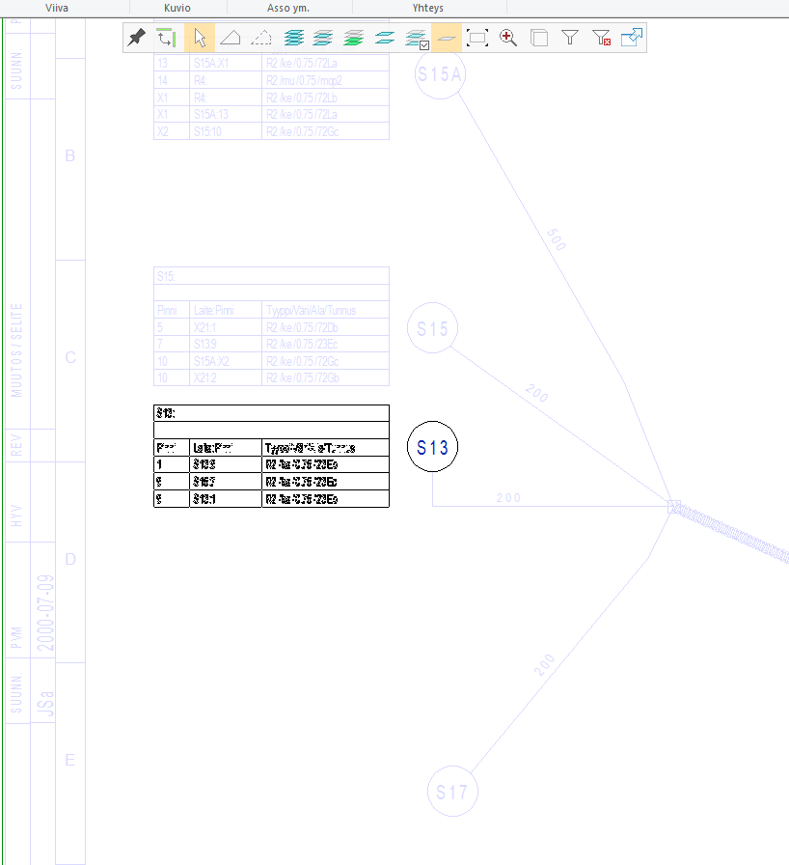The image size is (789, 865).
Task: Click the 200 label on S17 wire
Action: [x=544, y=665]
